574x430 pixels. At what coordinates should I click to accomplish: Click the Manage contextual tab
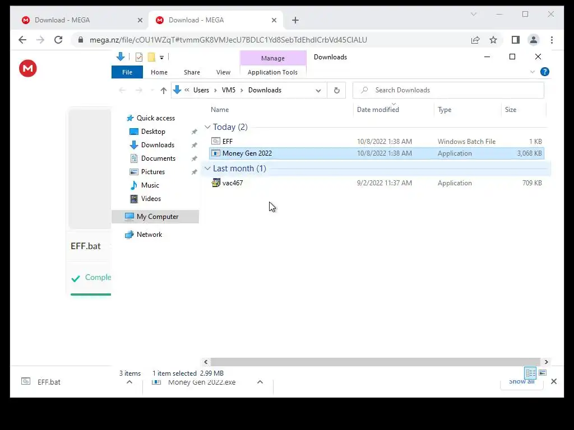click(x=273, y=58)
